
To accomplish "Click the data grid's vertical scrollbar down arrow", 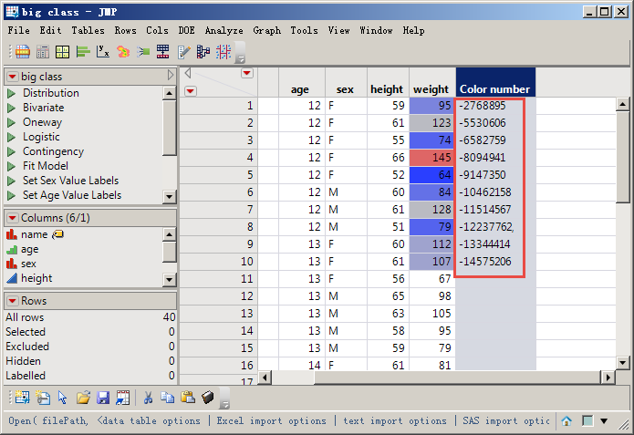I will [x=623, y=363].
